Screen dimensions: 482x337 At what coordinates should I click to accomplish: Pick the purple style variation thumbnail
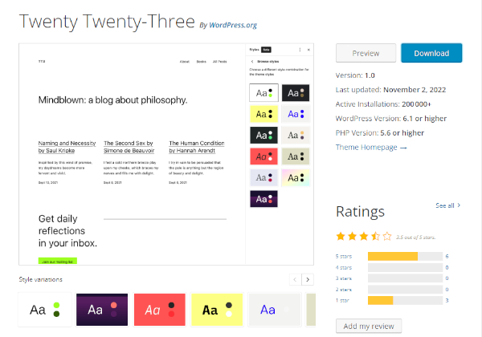102,309
